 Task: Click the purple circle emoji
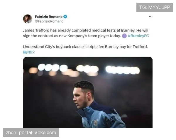click(x=124, y=36)
